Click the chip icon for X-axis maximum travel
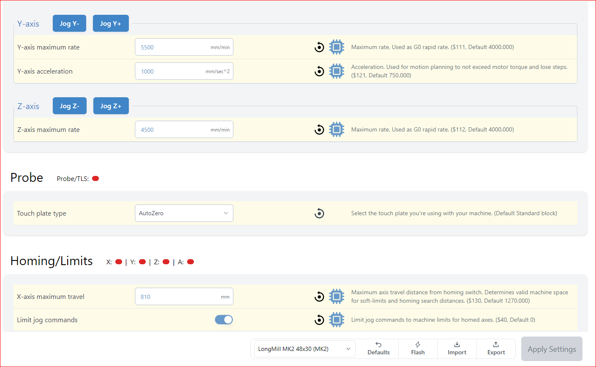The width and height of the screenshot is (596, 367). point(337,296)
